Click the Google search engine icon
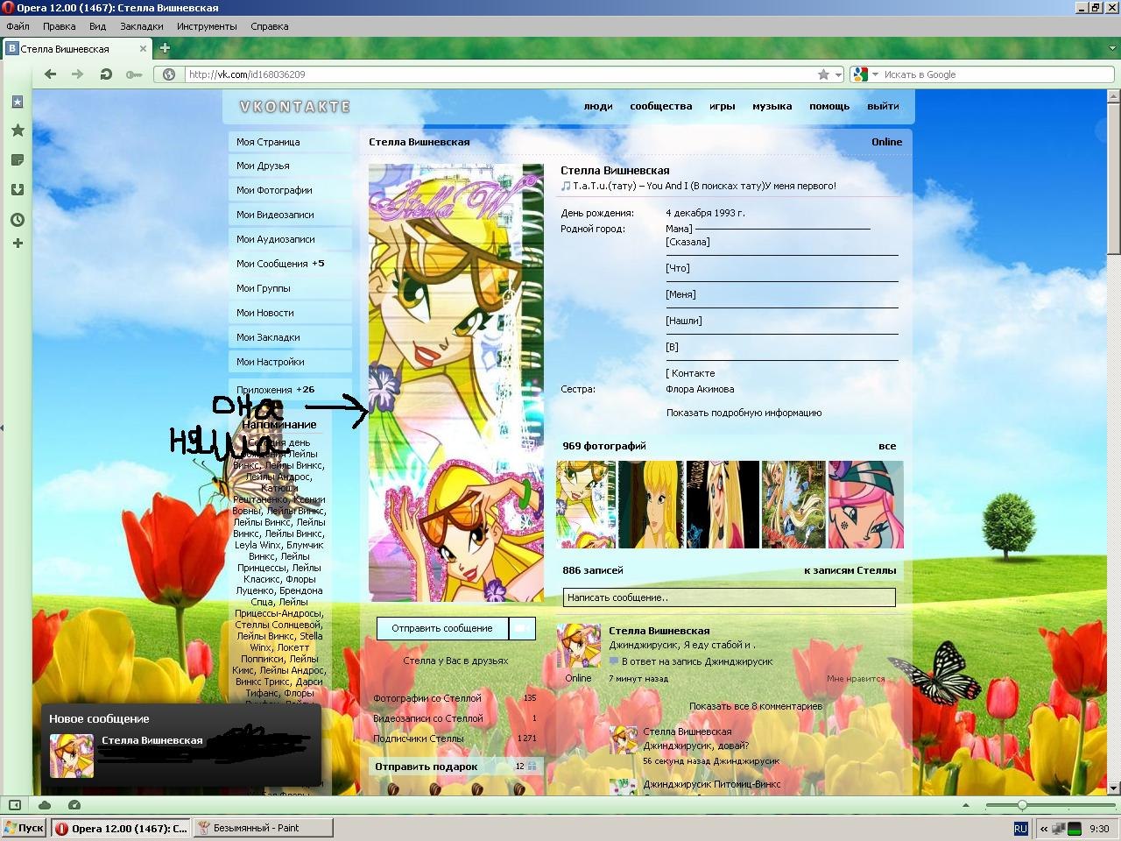Image resolution: width=1121 pixels, height=841 pixels. coord(861,74)
